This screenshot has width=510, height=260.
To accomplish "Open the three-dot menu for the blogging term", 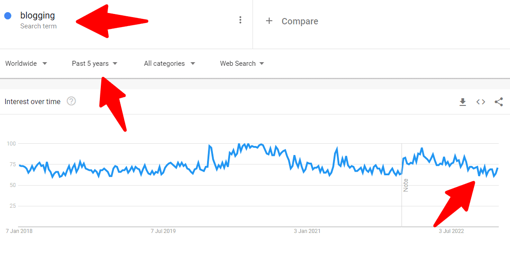I will point(240,20).
